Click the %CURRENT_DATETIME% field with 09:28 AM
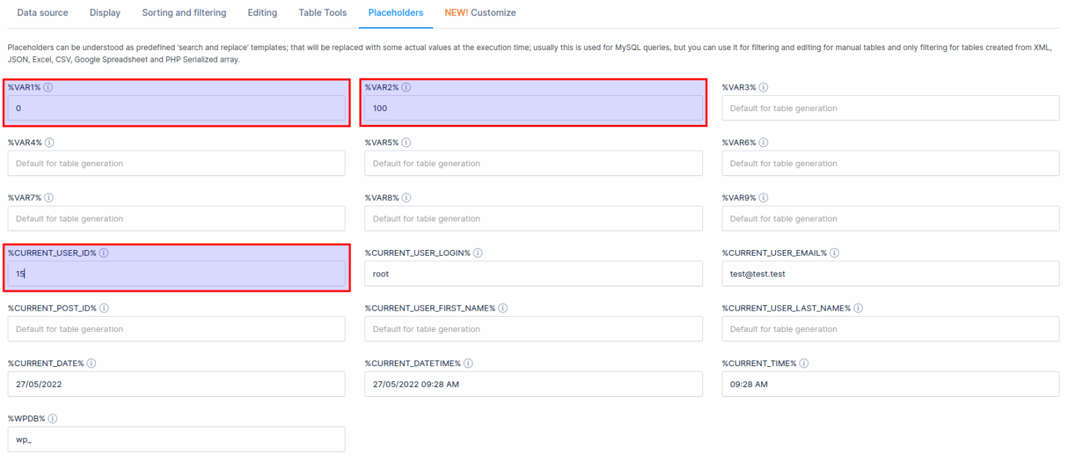The image size is (1068, 462). 533,384
